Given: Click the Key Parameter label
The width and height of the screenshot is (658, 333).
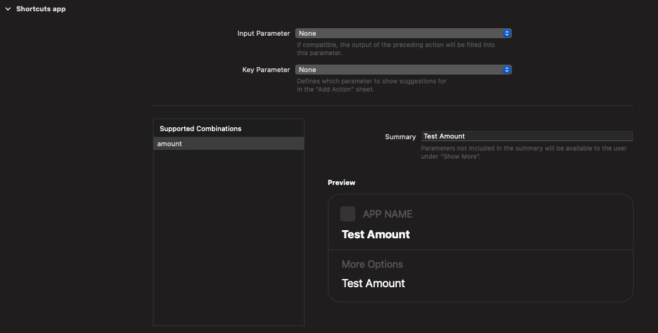Looking at the screenshot, I should [266, 70].
